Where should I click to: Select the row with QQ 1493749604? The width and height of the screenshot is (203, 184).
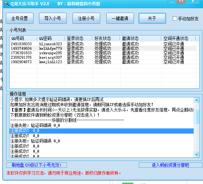pos(103,48)
